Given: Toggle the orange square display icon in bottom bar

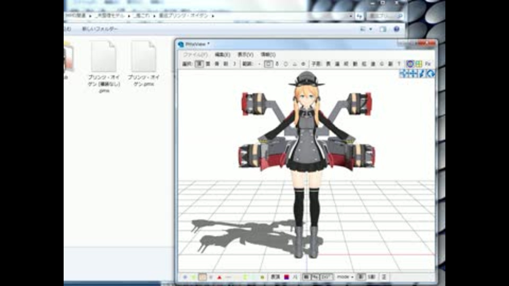Looking at the screenshot, I should (202, 277).
